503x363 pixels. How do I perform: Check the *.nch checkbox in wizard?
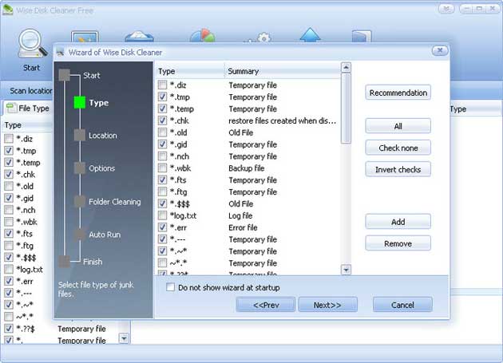click(x=162, y=156)
